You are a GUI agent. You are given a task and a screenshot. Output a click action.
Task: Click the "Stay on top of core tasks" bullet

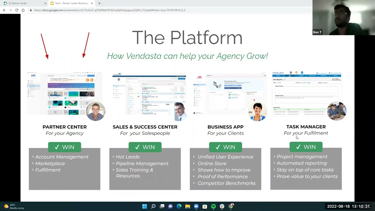click(305, 170)
